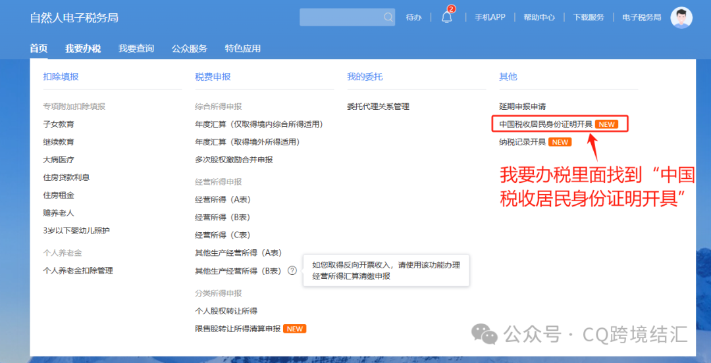The image size is (711, 363).
Task: Select 继续教育 deduction entry
Action: 59,142
